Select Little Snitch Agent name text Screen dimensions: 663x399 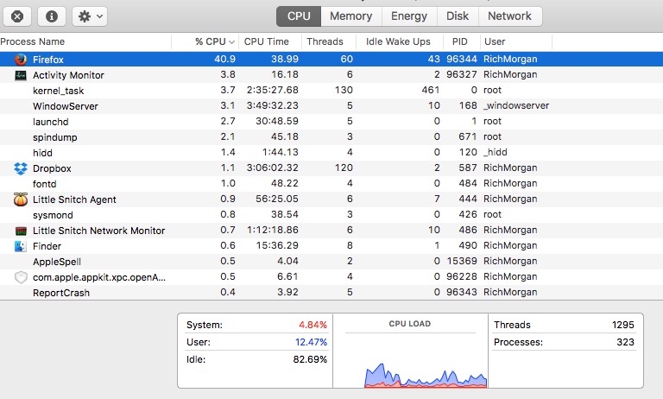click(74, 199)
